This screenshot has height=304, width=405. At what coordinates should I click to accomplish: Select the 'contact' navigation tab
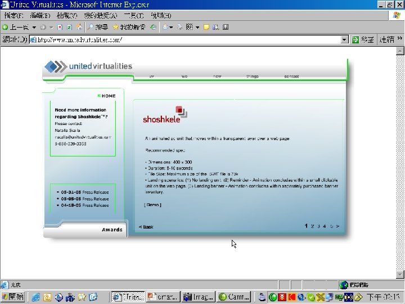tap(291, 76)
